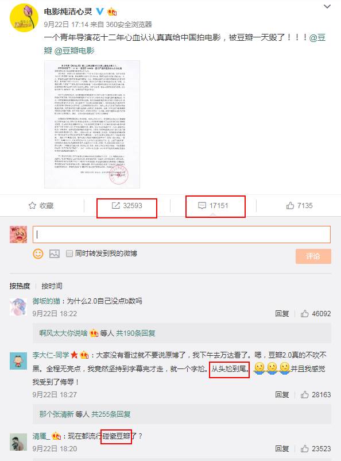Open the attached document image thumbnail

[x=92, y=124]
